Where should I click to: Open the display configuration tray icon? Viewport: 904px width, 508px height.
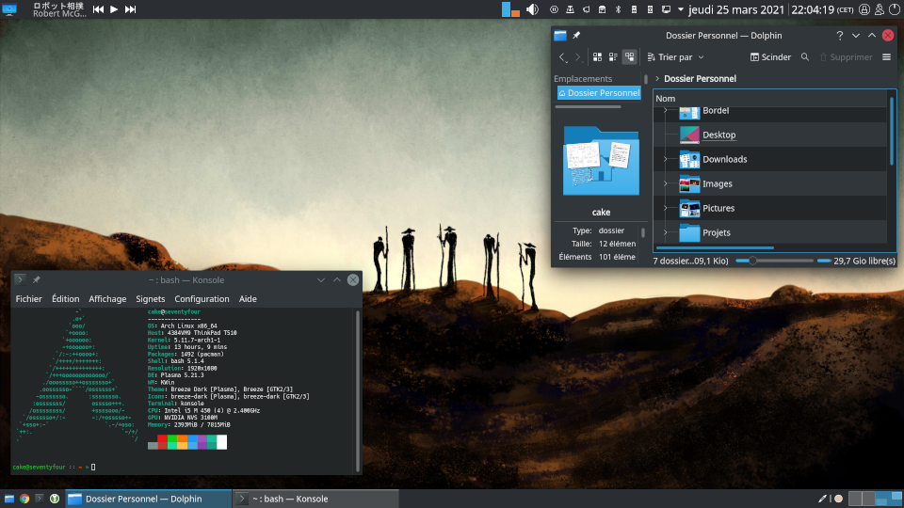[666, 9]
